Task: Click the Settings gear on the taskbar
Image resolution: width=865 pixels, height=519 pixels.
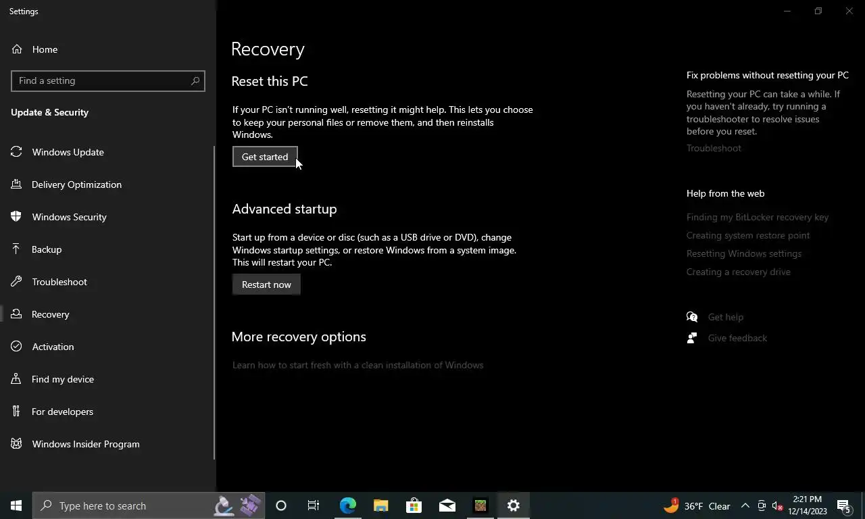Action: tap(514, 505)
